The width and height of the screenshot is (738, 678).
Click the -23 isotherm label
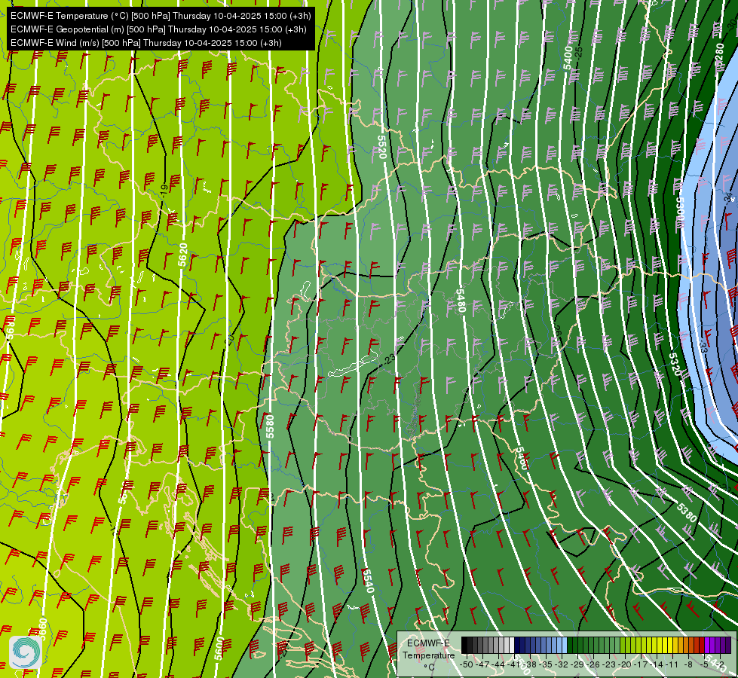(390, 359)
